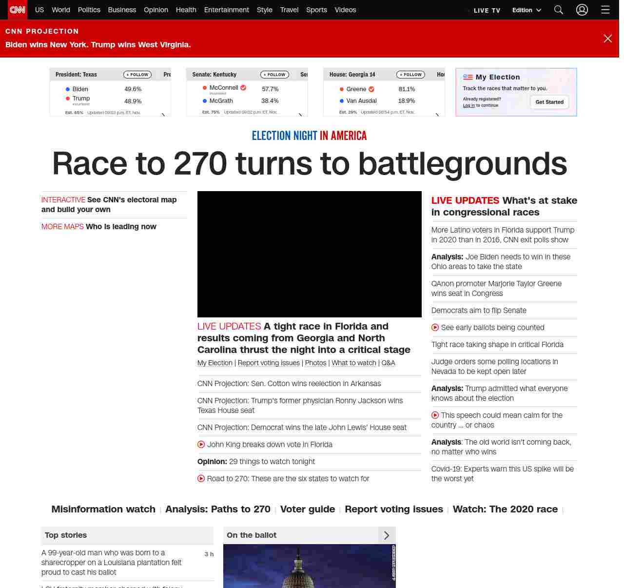Image resolution: width=624 pixels, height=588 pixels.
Task: Click the CNN logo
Action: click(x=18, y=10)
